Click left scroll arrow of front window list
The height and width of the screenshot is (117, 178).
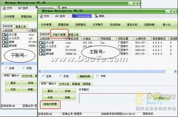(40, 72)
